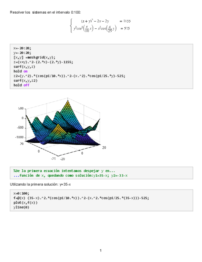Image resolution: width=202 pixels, height=262 pixels.
Task: Click the line defining z ending in -1155
Action: point(43,62)
